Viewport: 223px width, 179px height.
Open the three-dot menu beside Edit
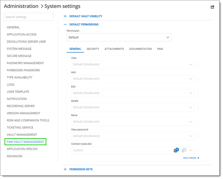click(x=198, y=93)
